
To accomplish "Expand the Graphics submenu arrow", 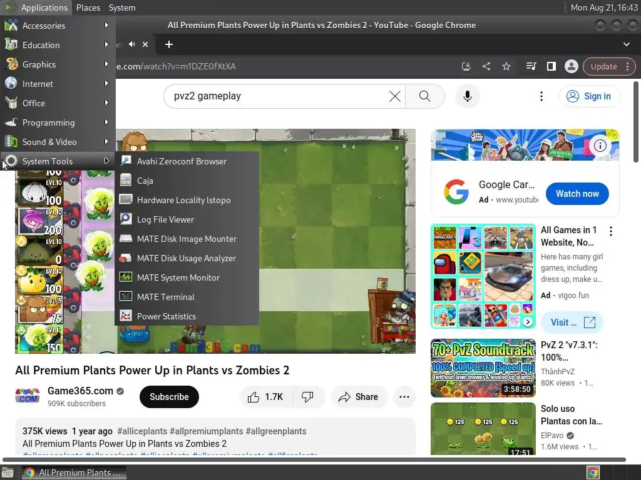I will (106, 64).
